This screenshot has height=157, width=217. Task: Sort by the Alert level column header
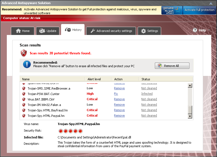tap(98, 79)
